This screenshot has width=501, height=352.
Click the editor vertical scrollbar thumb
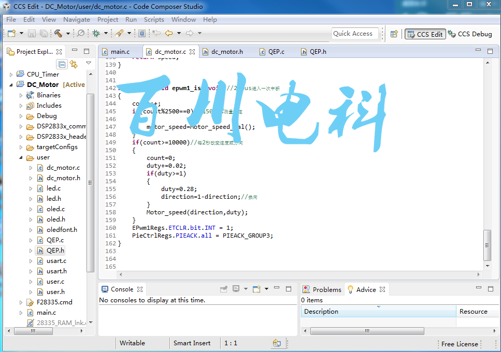(487, 245)
